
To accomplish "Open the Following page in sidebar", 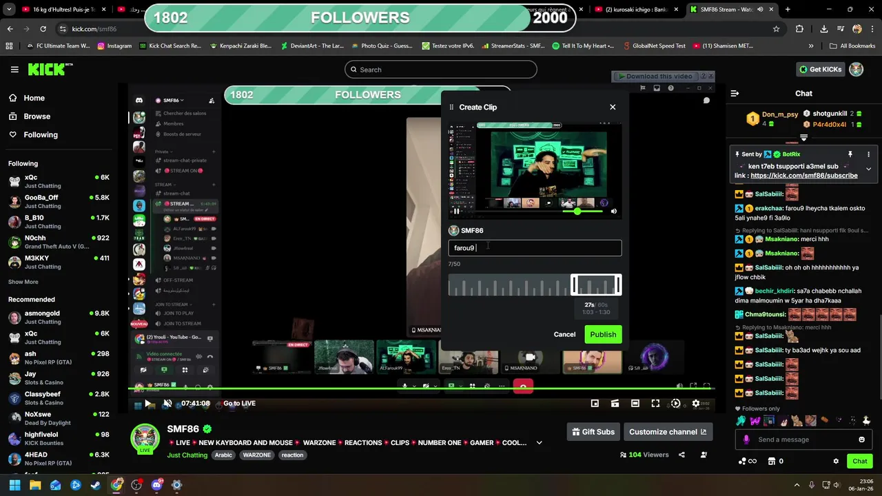I will click(41, 134).
